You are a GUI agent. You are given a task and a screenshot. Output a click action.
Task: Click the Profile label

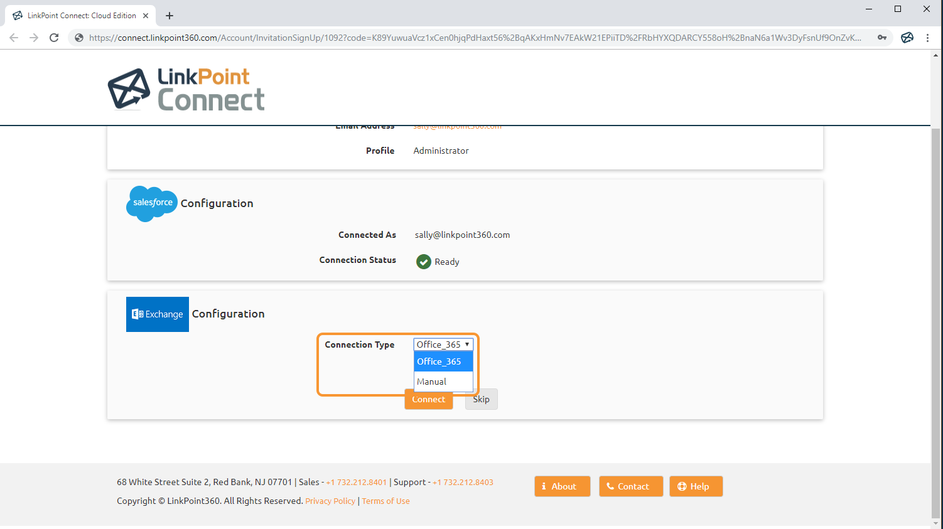coord(380,151)
